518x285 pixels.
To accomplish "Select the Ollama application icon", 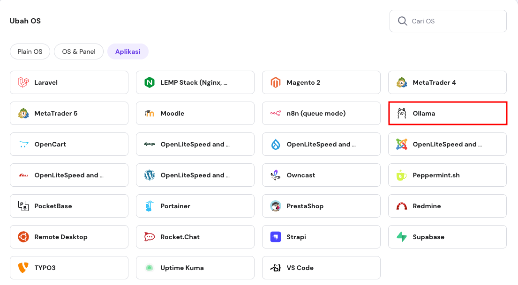I will click(x=400, y=113).
